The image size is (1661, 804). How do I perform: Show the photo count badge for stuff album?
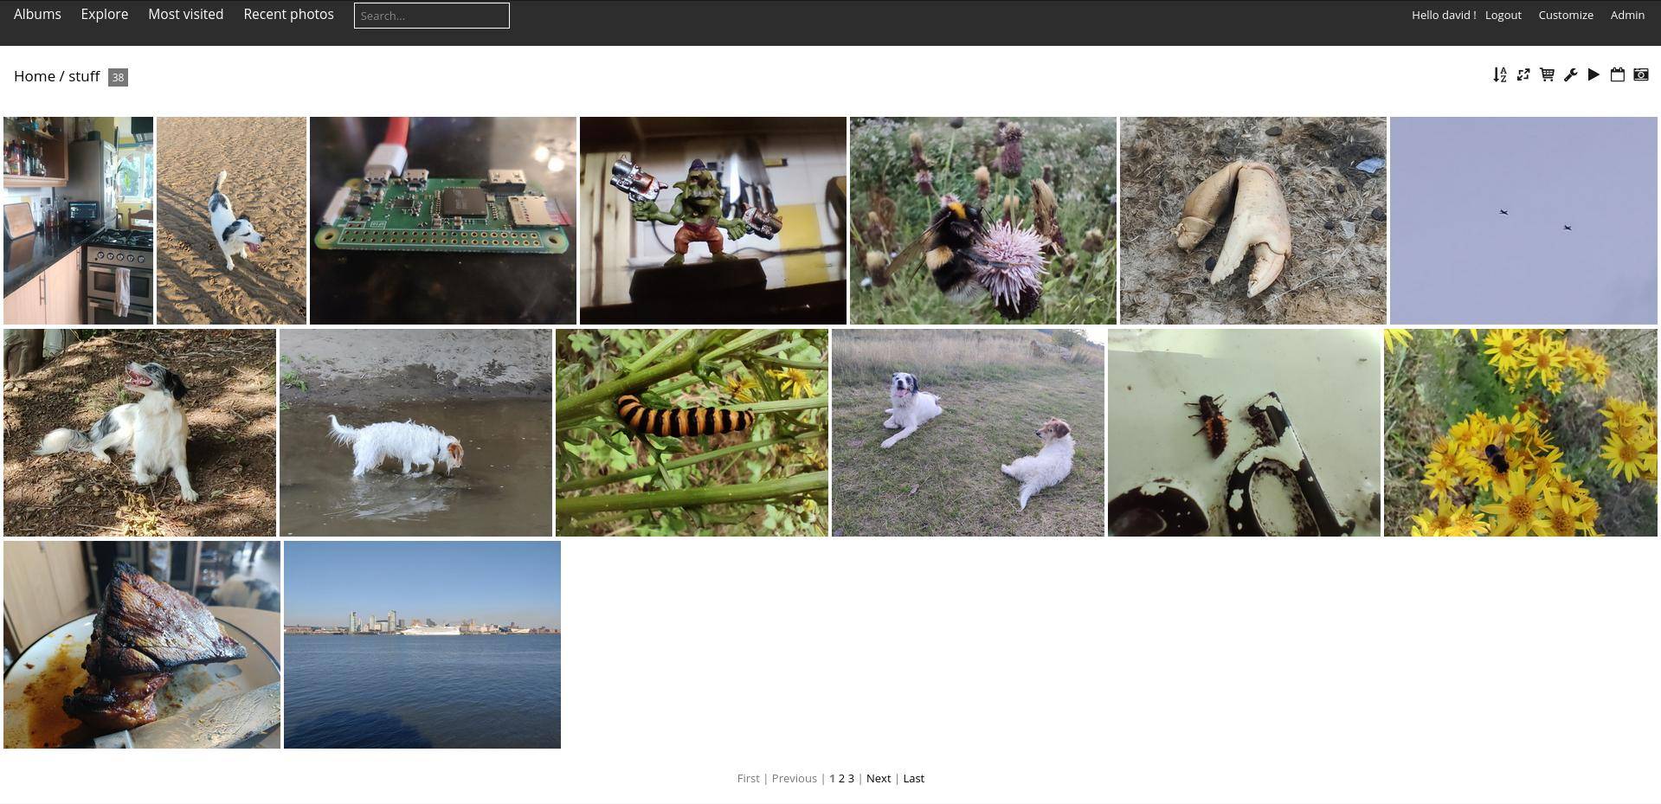point(118,77)
